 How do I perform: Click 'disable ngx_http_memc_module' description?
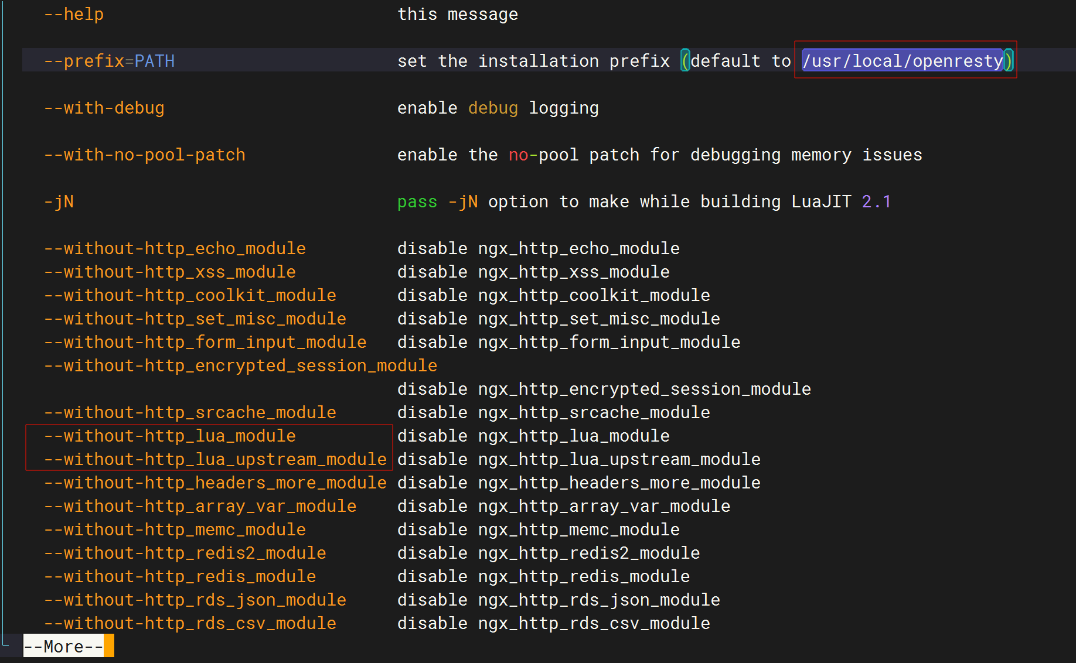[x=539, y=529]
